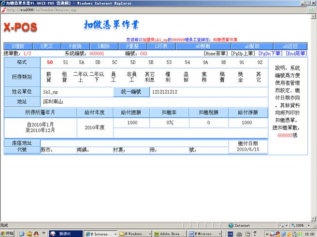Select format code 9B
Image resolution: width=317 pixels, height=237 pixels.
[223, 62]
